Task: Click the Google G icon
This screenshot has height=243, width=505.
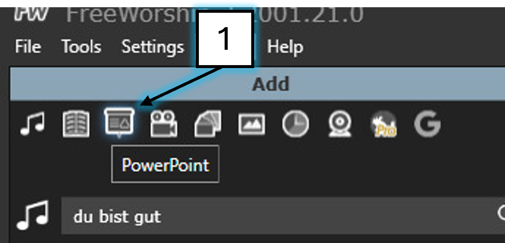Action: click(428, 124)
